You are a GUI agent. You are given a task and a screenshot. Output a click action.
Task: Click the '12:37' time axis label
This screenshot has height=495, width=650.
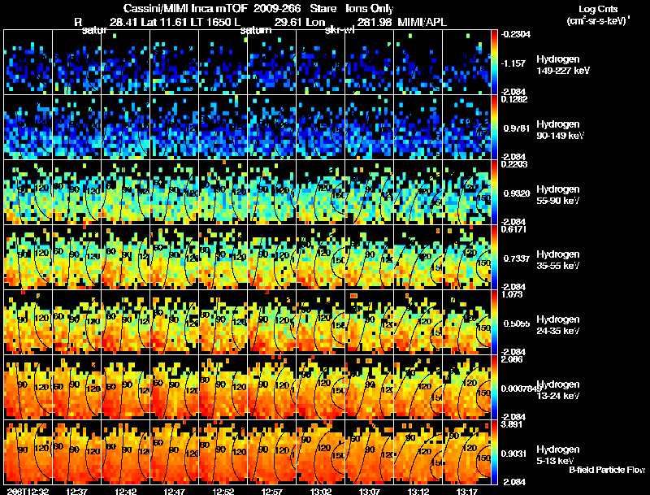[x=76, y=491]
